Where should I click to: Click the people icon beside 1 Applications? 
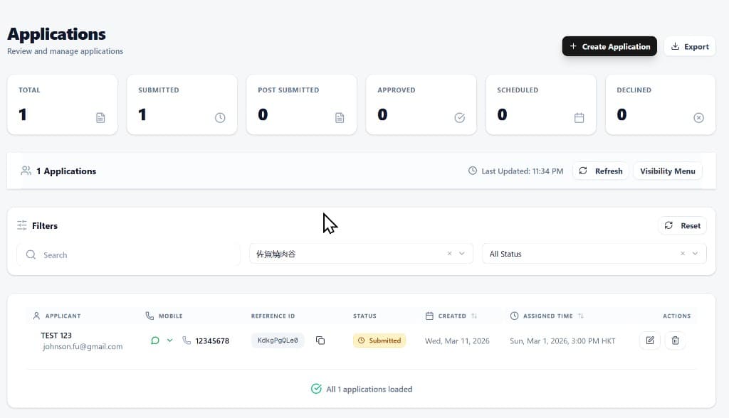(26, 171)
